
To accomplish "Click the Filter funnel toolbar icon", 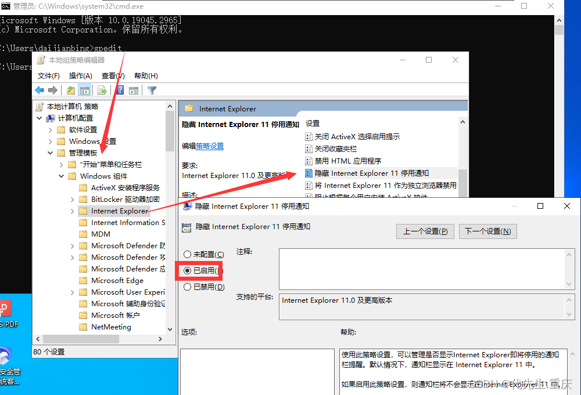I will [x=152, y=90].
